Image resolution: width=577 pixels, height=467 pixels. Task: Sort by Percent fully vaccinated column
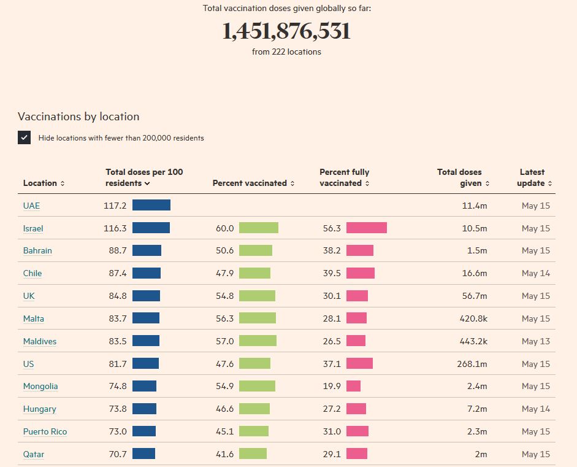pos(367,183)
